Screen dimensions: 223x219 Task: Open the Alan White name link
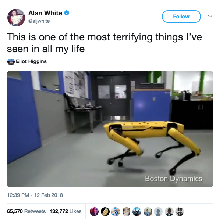pos(45,13)
